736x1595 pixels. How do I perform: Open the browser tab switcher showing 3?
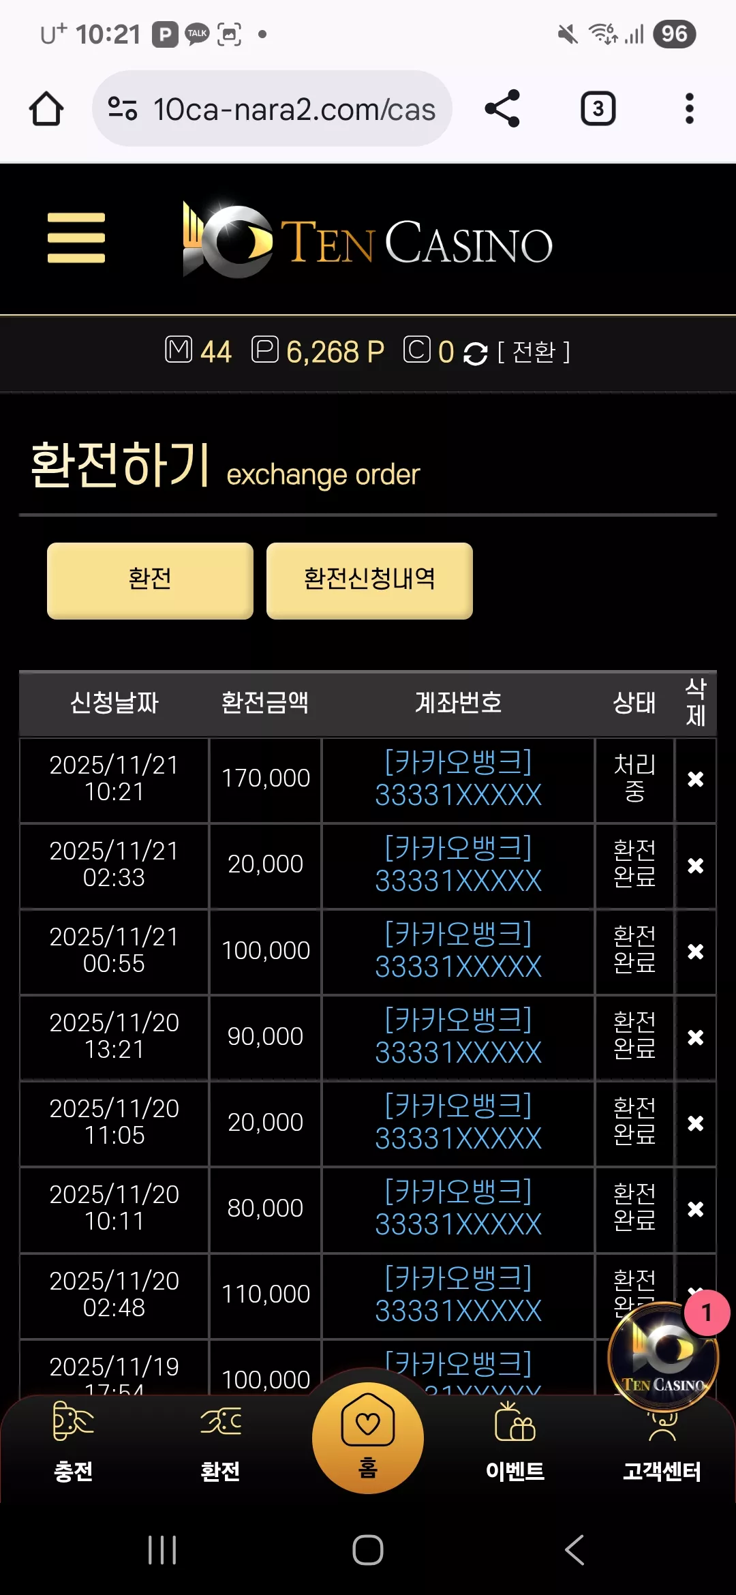point(598,108)
